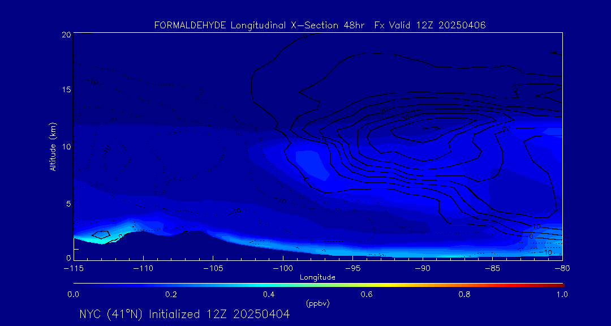611x326 pixels.
Task: Click the contour line label 30
Action: pyautogui.click(x=405, y=117)
